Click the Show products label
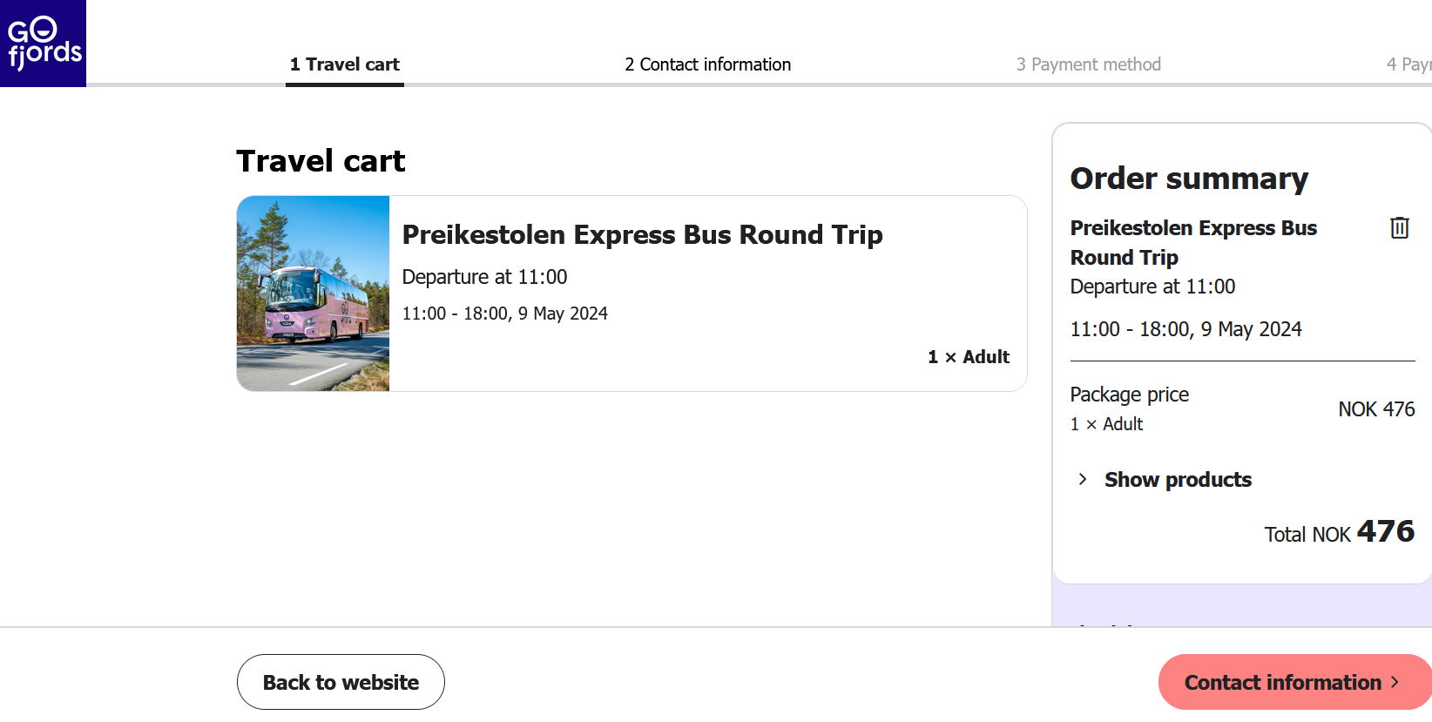This screenshot has width=1432, height=722. [1177, 480]
